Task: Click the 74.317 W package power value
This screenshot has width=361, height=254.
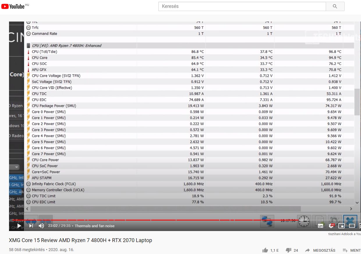Action: pos(333,106)
